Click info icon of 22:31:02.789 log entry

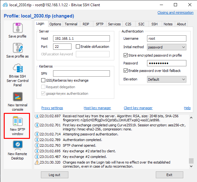tap(37, 140)
